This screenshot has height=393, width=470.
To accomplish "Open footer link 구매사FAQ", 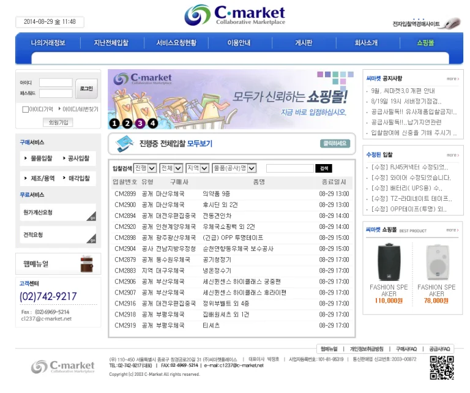I will pyautogui.click(x=406, y=349).
